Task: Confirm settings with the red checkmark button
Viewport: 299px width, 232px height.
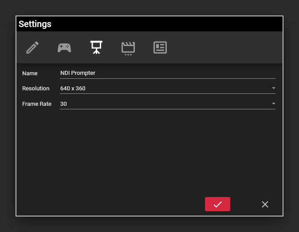Action: 217,204
